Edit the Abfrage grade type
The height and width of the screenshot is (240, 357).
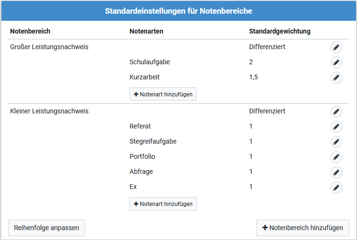[336, 172]
